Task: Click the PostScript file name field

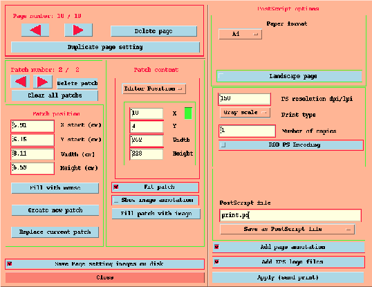Action: pos(290,215)
